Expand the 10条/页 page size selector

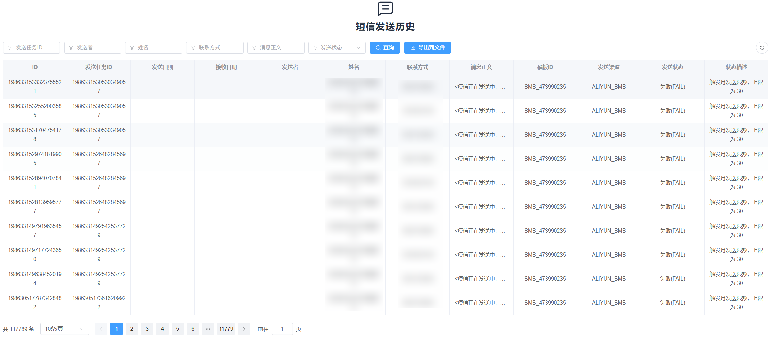64,329
